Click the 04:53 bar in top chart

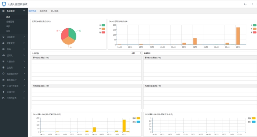tap(195, 41)
